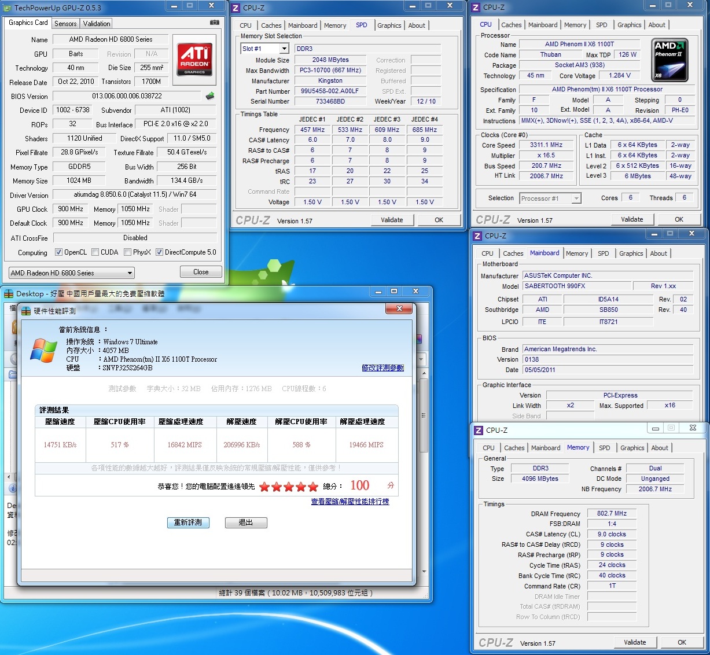Click the 查看壓縮/解壓性能排行榜 ranking link
710x655 pixels.
click(350, 502)
